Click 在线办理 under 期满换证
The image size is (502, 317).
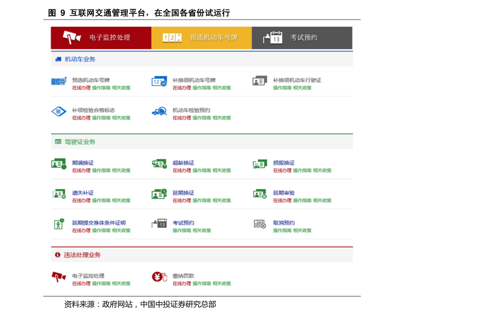[x=81, y=170]
